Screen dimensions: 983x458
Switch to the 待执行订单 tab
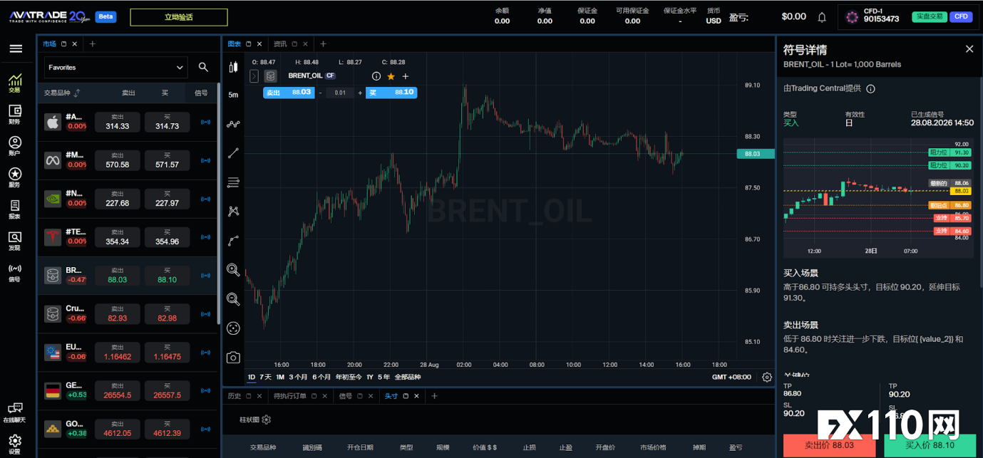point(289,396)
